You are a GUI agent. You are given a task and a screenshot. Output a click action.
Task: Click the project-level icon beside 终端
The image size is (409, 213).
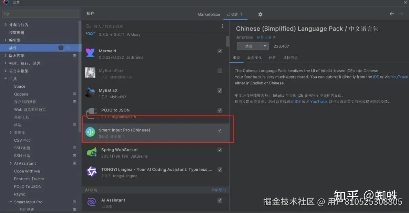pos(74,125)
